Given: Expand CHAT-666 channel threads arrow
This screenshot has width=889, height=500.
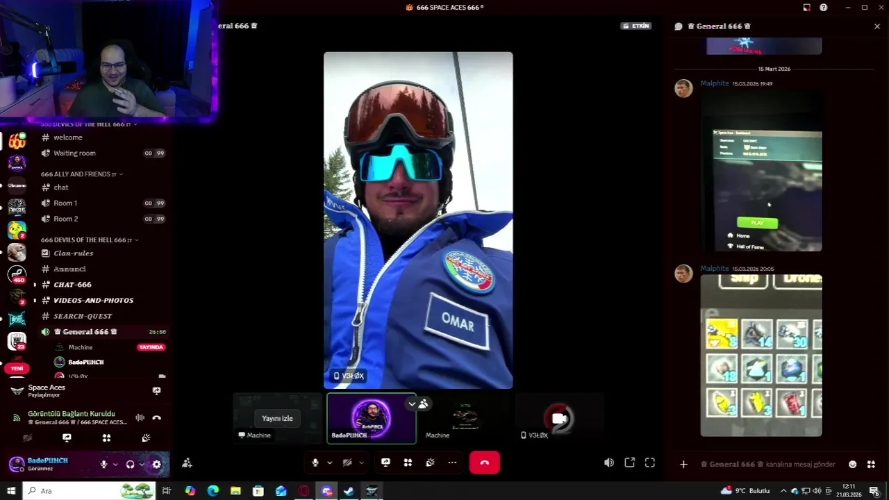Looking at the screenshot, I should [x=35, y=285].
